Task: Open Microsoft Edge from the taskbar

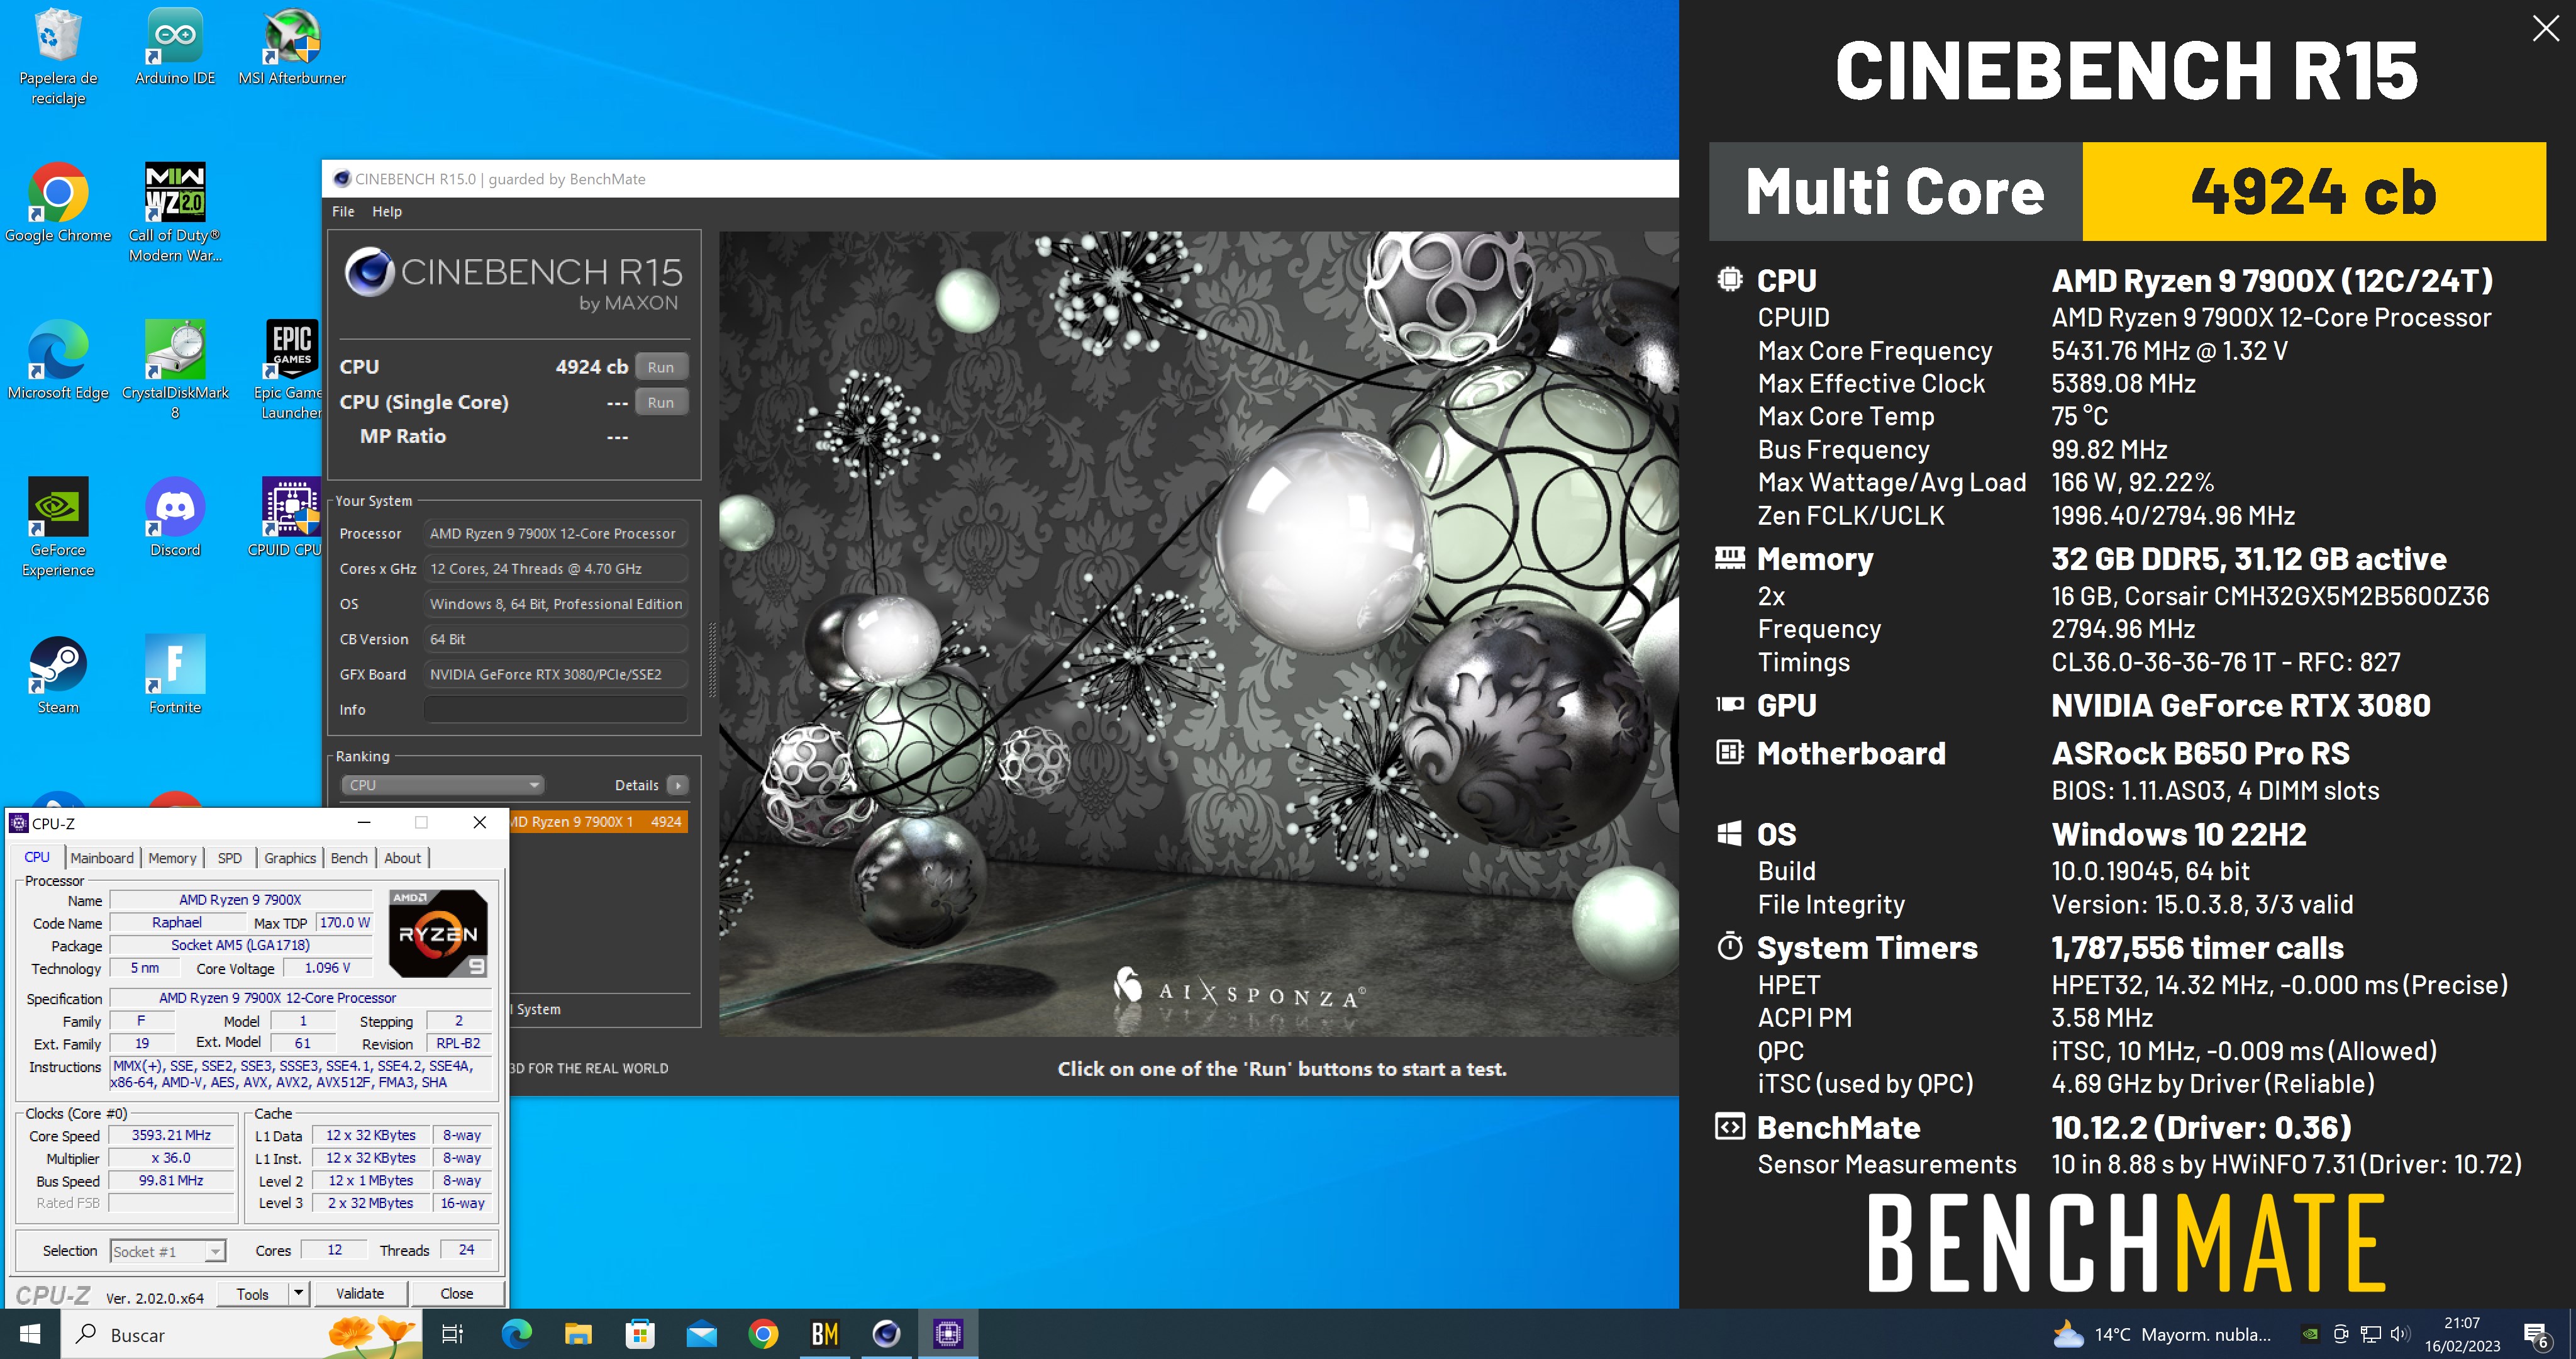Action: pos(517,1334)
